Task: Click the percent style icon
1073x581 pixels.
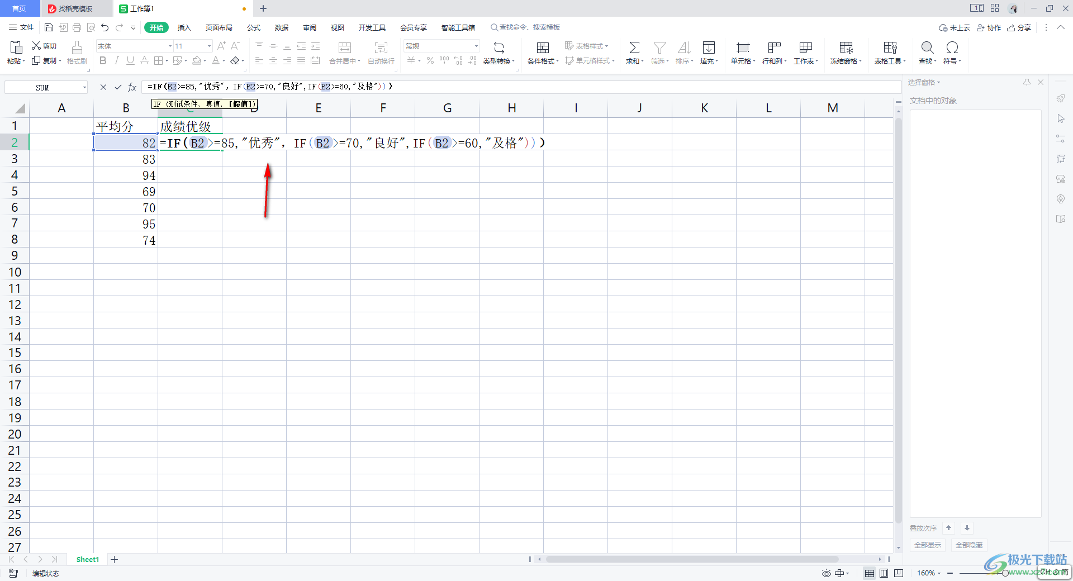Action: (x=430, y=60)
